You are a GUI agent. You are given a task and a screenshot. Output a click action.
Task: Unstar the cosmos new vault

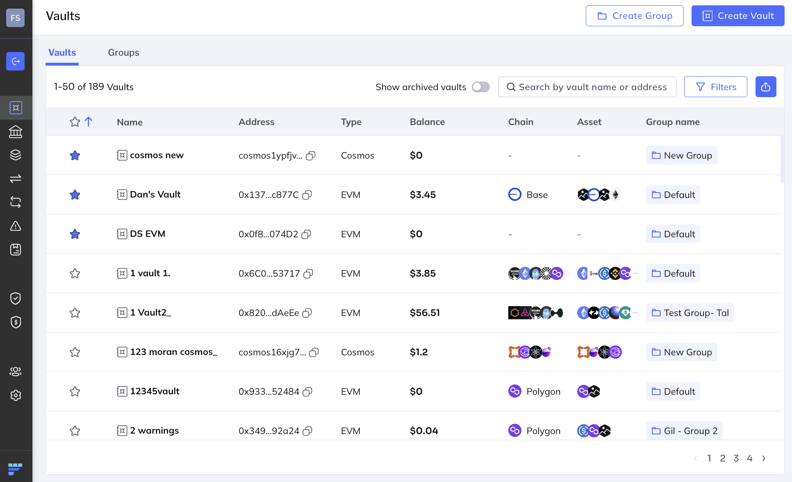(75, 155)
